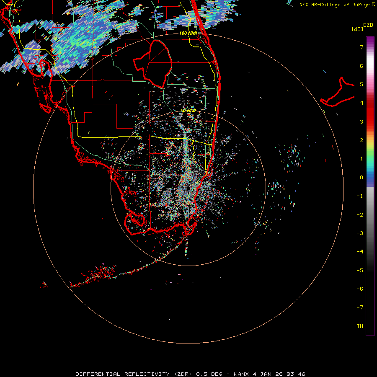Click the 50 NMI range ring label

coord(188,111)
